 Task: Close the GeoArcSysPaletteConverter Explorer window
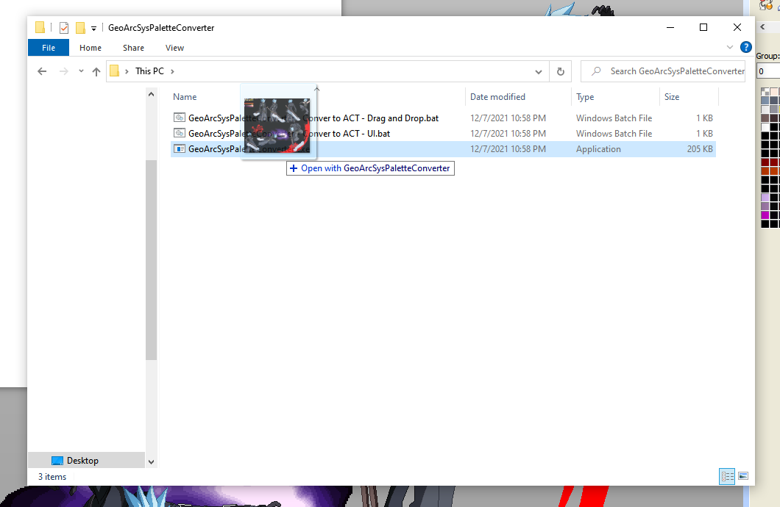coord(737,27)
